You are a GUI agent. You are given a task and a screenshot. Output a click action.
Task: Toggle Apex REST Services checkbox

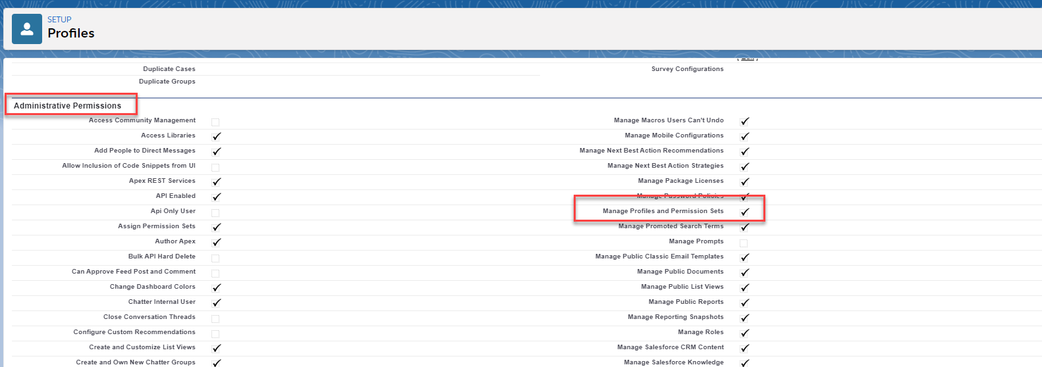pos(216,182)
